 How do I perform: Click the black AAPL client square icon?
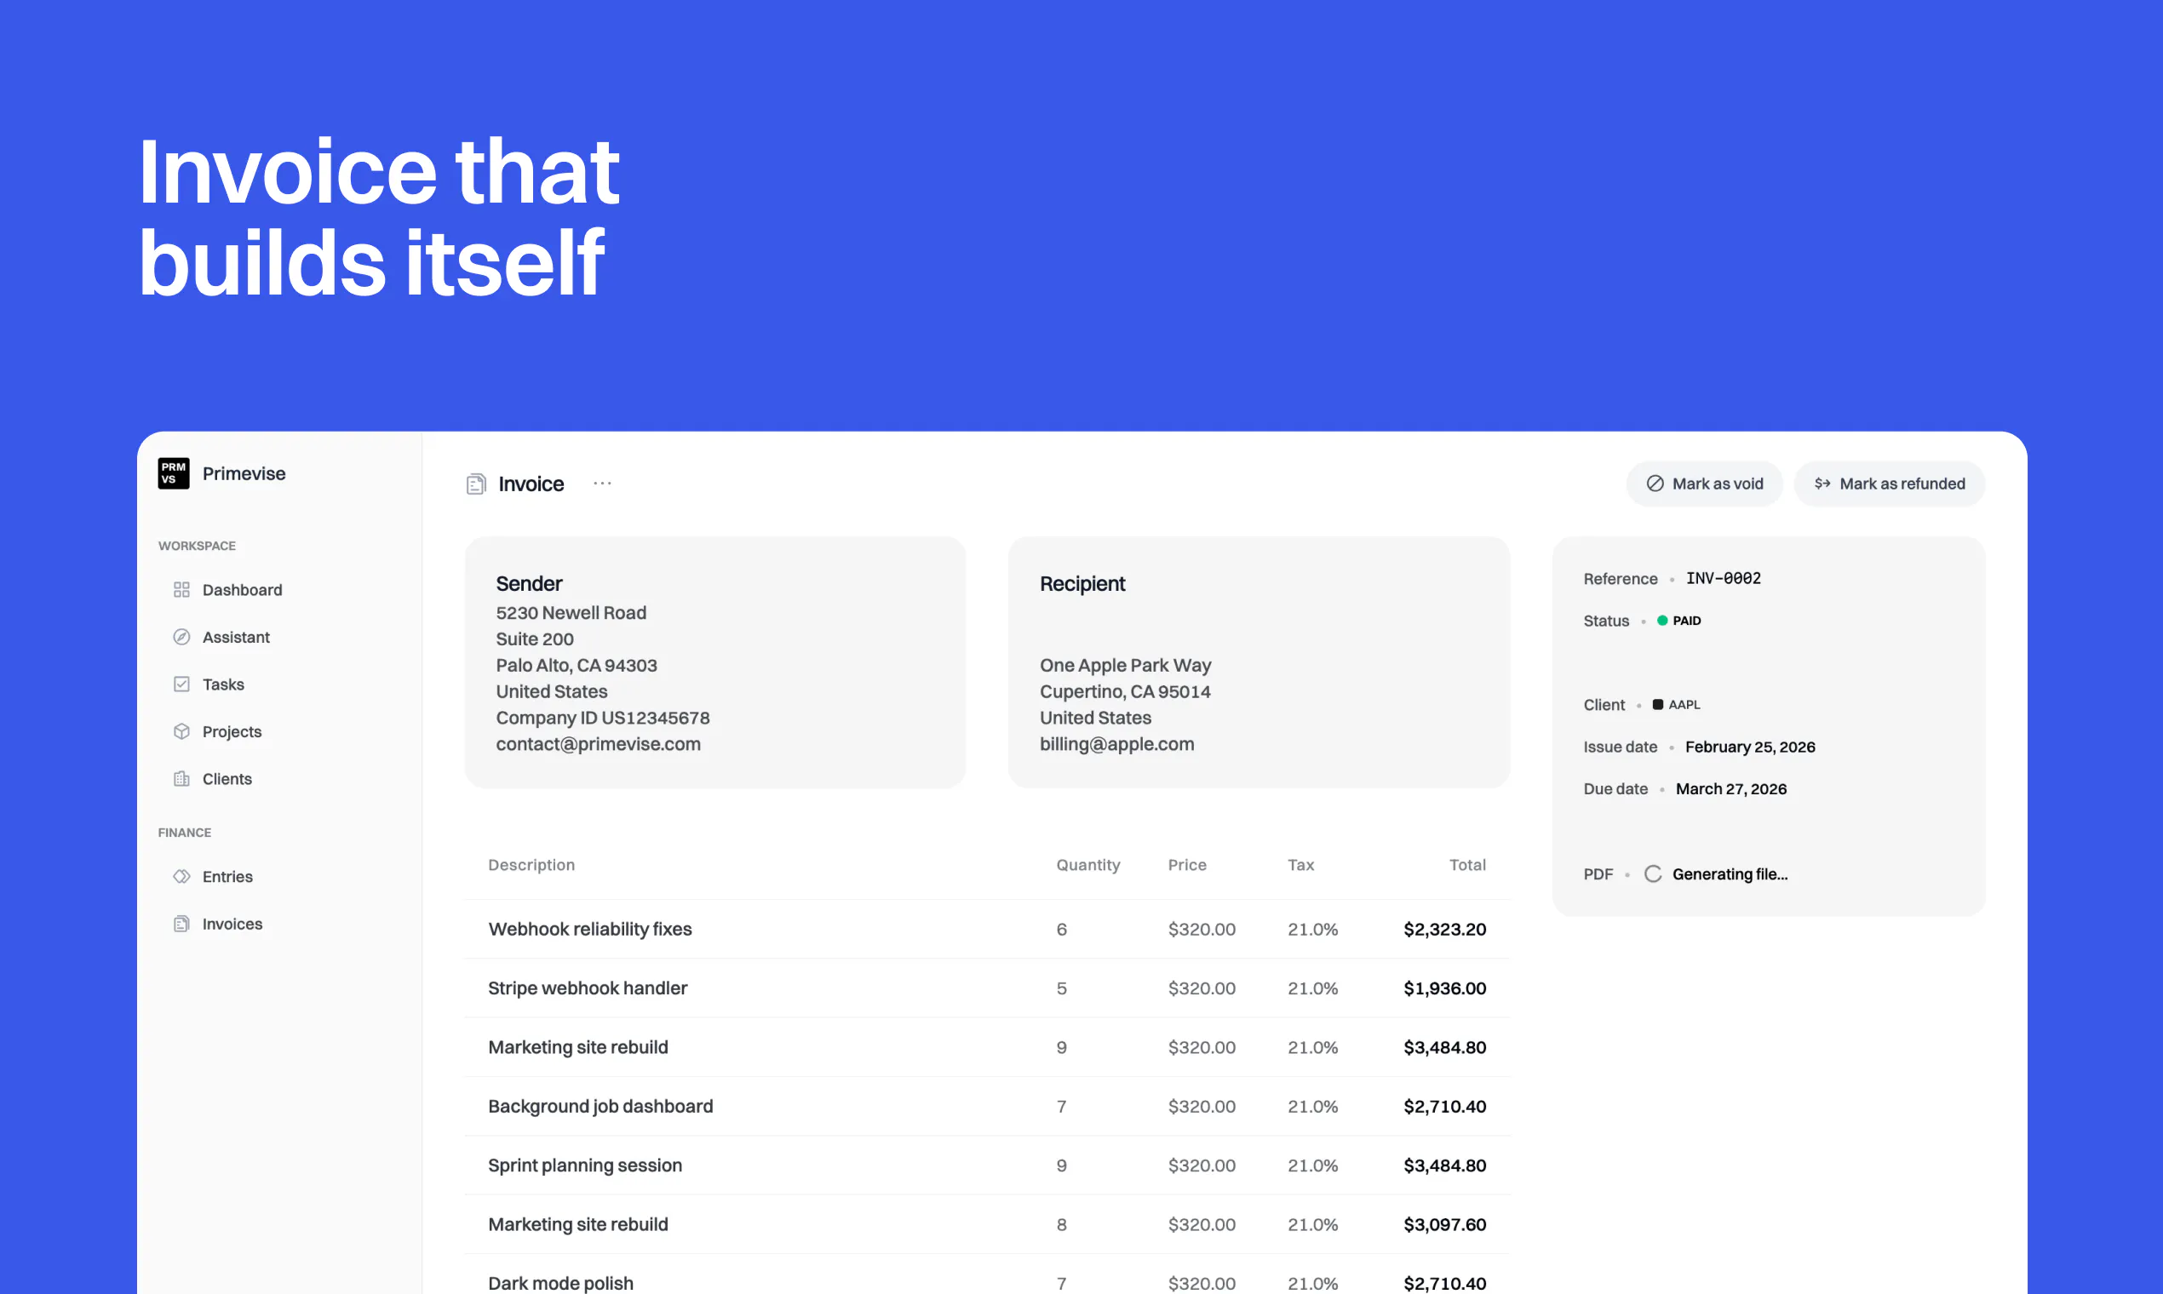[x=1657, y=705]
